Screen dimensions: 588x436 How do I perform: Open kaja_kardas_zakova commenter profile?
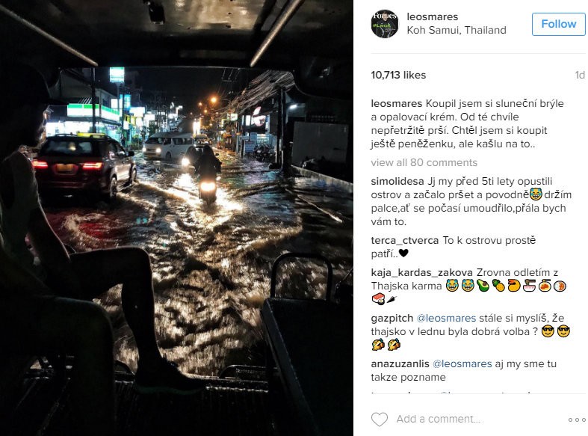pos(421,273)
